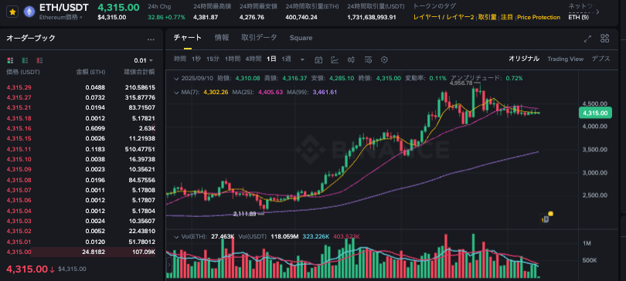Click the Price Protection tag
626x281 pixels.
pos(539,17)
